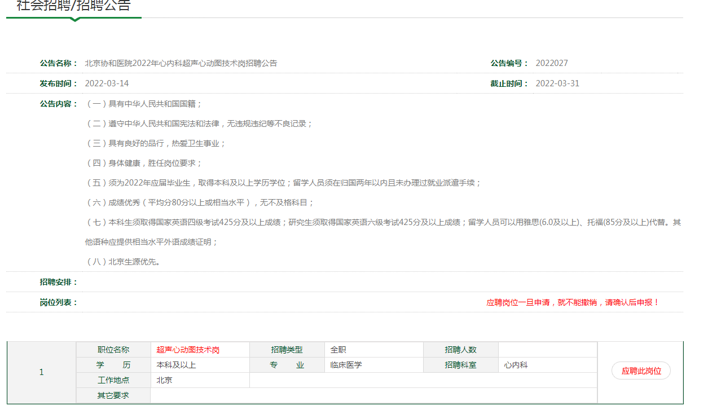Click the 应聘此岗位 apply button
The width and height of the screenshot is (708, 419).
coord(641,371)
